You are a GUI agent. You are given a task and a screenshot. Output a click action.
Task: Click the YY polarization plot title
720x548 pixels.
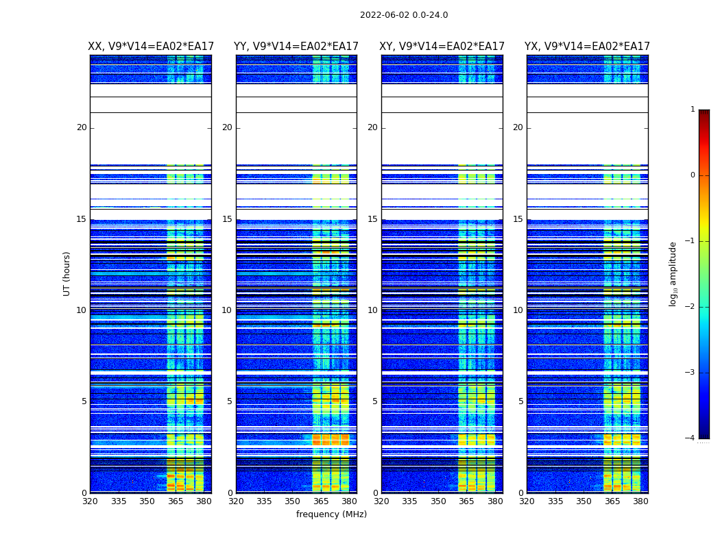point(296,47)
